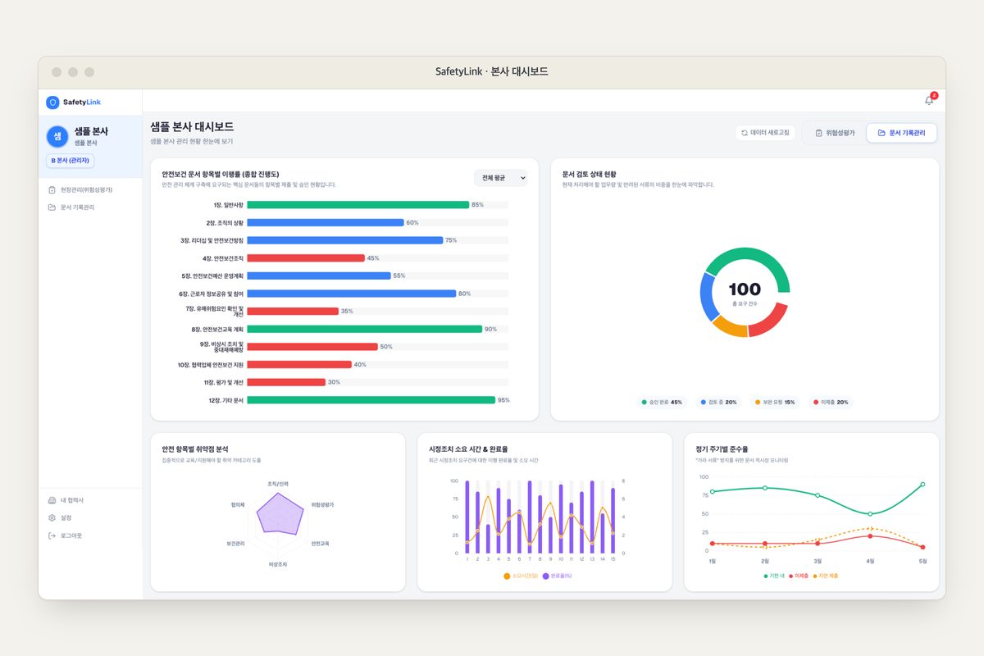Click the 안전 항목별 취약점 분석 title
The width and height of the screenshot is (984, 656).
coord(195,449)
